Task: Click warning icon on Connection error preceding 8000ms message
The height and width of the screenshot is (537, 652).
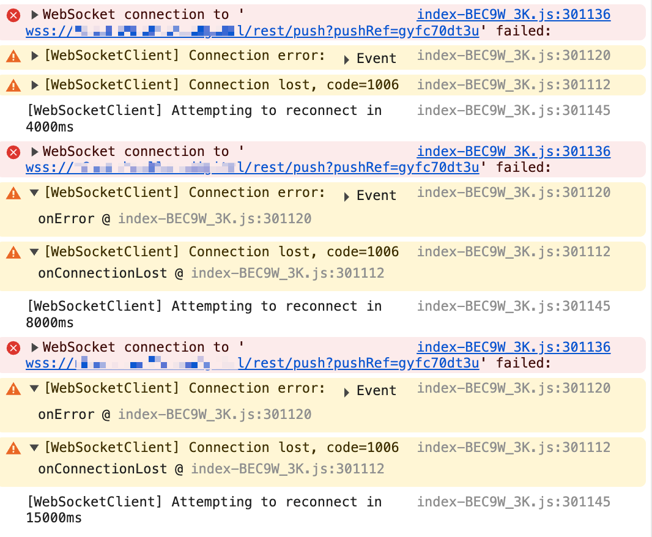Action: [x=13, y=193]
